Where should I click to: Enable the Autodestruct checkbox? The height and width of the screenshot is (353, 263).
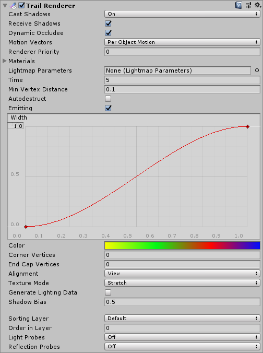[x=108, y=99]
